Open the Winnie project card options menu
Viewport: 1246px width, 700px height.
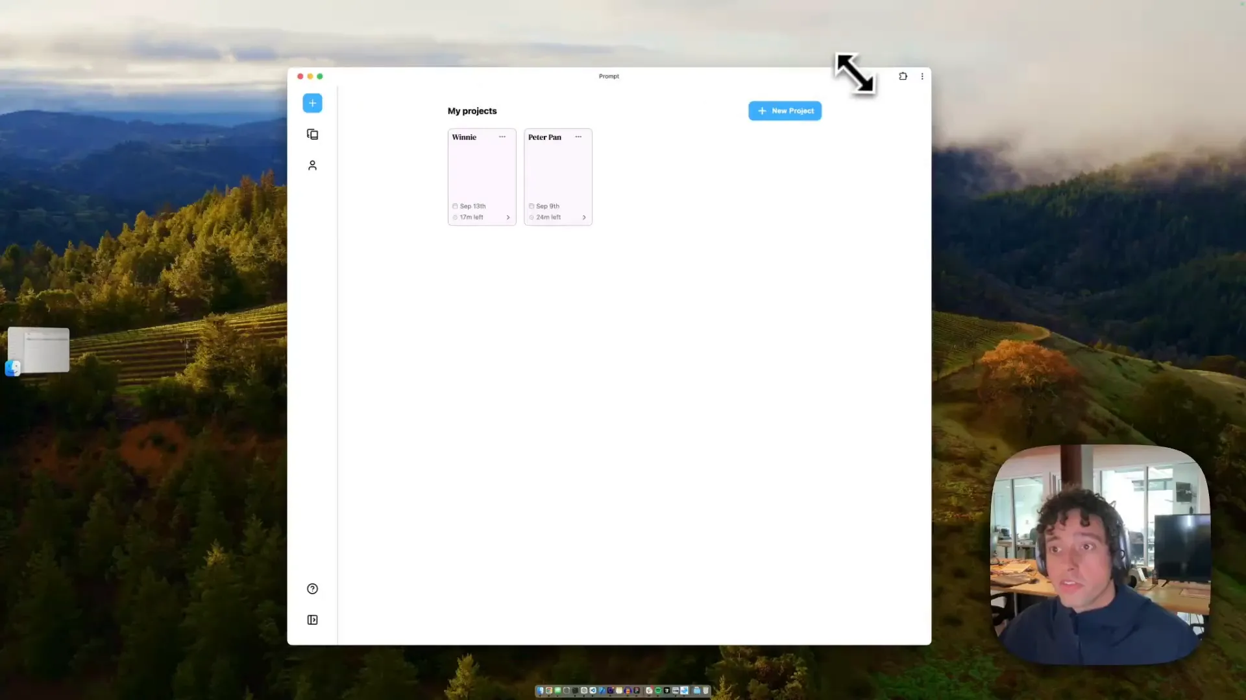502,137
